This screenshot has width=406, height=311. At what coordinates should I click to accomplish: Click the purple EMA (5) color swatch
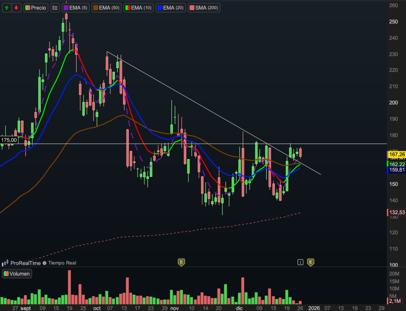click(66, 8)
